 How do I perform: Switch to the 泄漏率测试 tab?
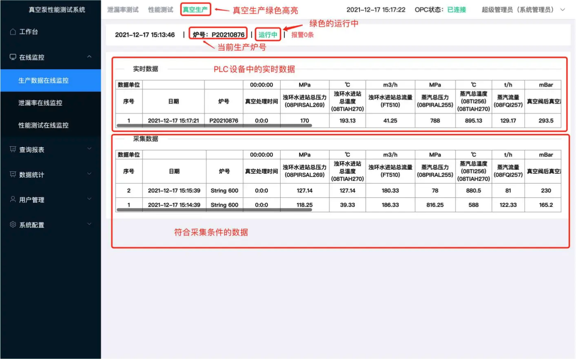point(122,9)
